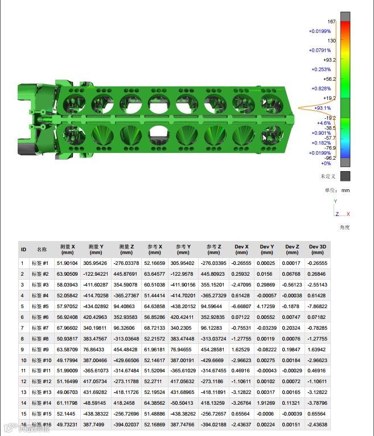Select the Dev Y (mm) column header
The width and height of the screenshot is (374, 436).
click(267, 250)
